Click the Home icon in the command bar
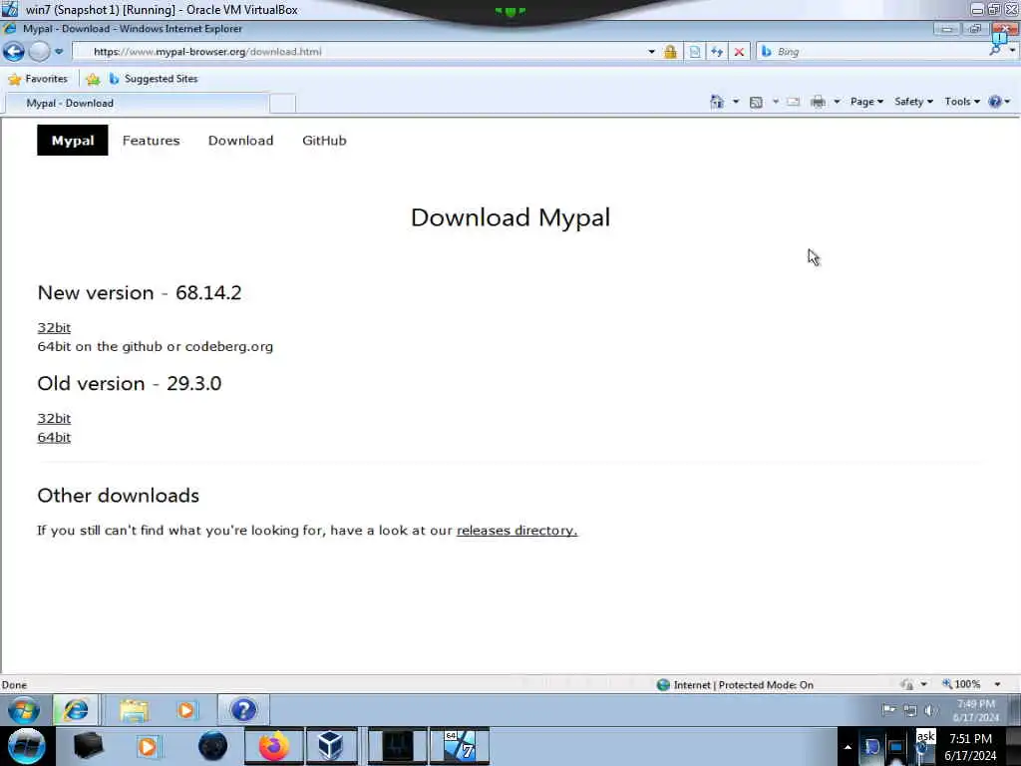 [x=717, y=102]
